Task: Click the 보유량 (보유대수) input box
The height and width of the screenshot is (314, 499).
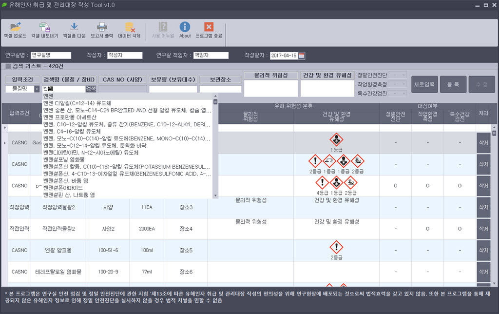Action: pos(173,89)
